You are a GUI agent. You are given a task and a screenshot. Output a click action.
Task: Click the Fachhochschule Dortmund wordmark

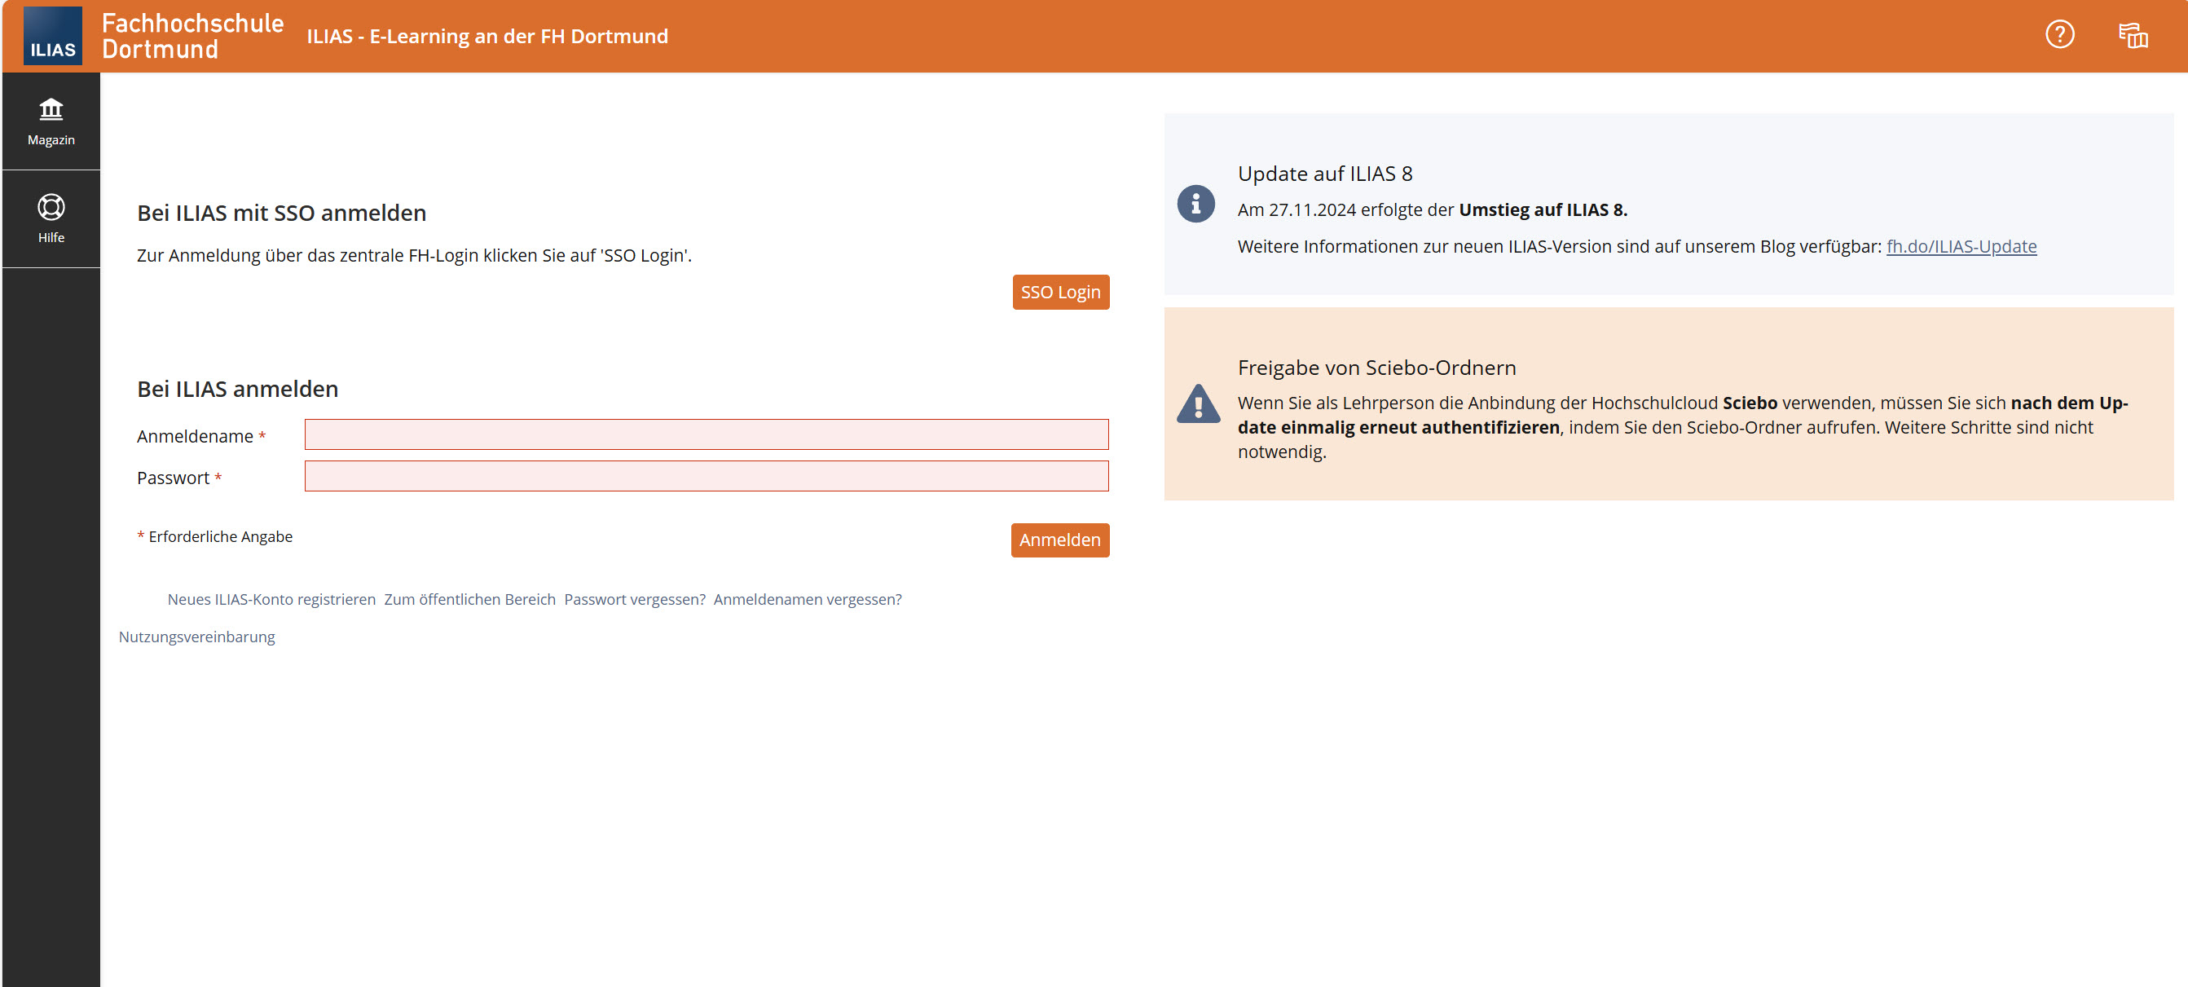point(192,36)
